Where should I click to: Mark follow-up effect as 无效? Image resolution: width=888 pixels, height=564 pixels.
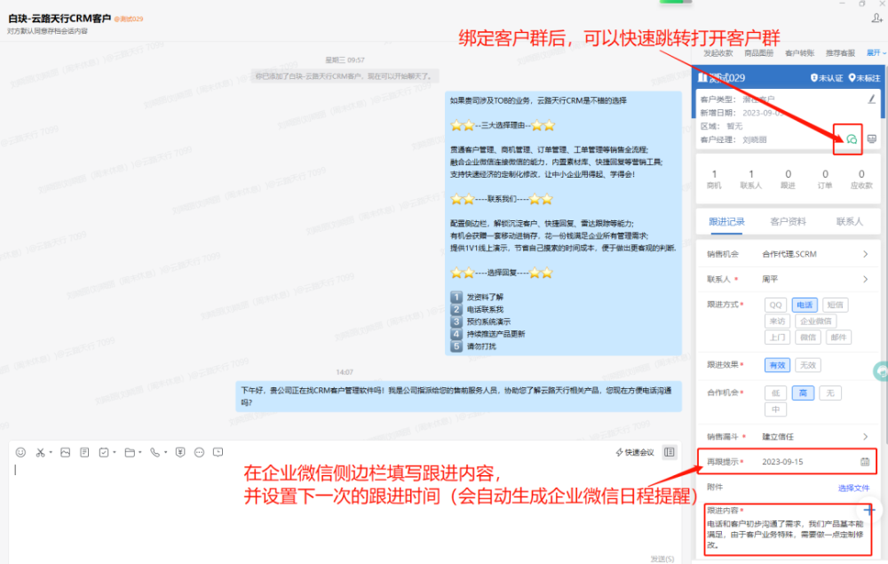[807, 365]
